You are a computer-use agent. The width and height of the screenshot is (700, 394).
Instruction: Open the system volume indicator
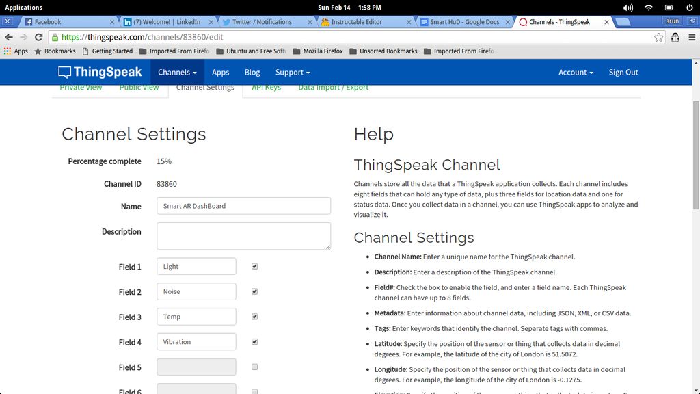click(x=628, y=8)
